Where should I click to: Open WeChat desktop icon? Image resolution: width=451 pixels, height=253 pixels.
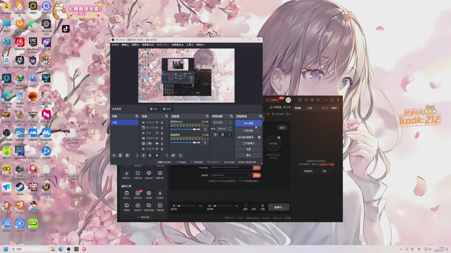pyautogui.click(x=33, y=24)
